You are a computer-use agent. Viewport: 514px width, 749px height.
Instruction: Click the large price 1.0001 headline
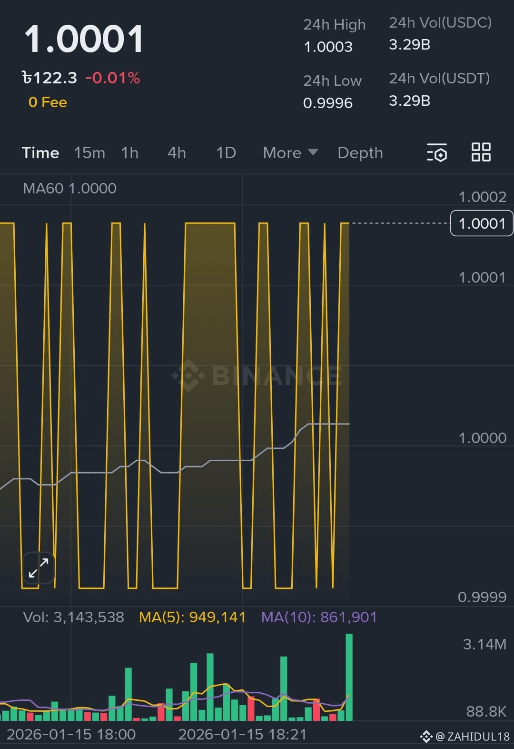coord(84,39)
